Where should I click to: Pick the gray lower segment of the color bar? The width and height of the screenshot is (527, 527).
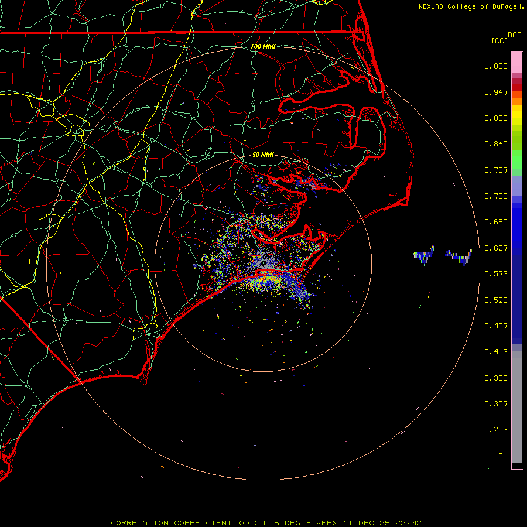coord(517,407)
